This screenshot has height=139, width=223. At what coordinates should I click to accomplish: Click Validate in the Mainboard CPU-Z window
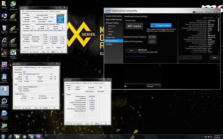click(x=46, y=108)
